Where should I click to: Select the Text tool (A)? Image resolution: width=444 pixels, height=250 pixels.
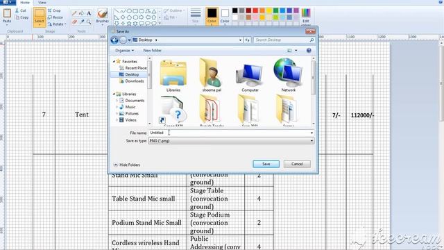89,13
